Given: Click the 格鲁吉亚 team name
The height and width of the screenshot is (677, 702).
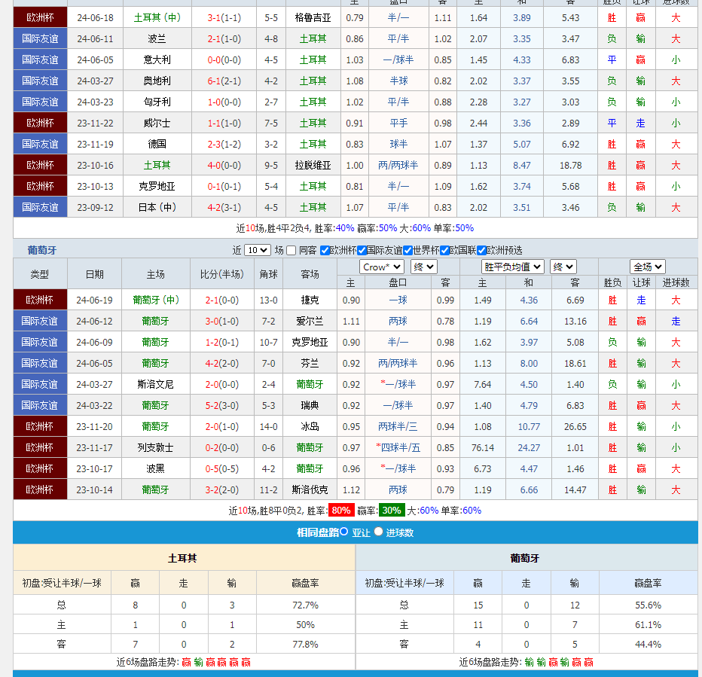Looking at the screenshot, I should coord(313,17).
